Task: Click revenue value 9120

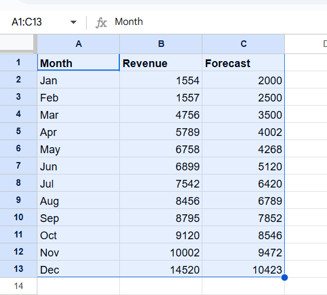Action: click(161, 234)
